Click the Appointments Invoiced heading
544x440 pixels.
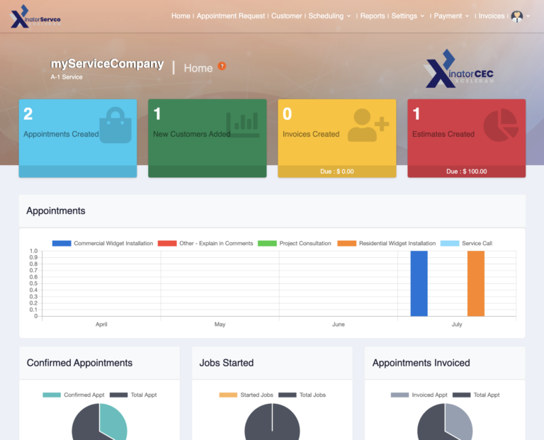421,363
